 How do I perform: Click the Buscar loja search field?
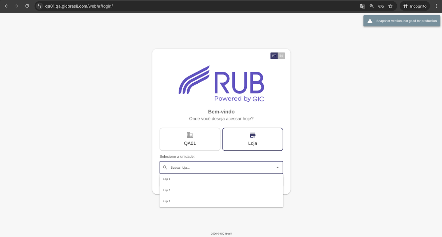tap(221, 167)
